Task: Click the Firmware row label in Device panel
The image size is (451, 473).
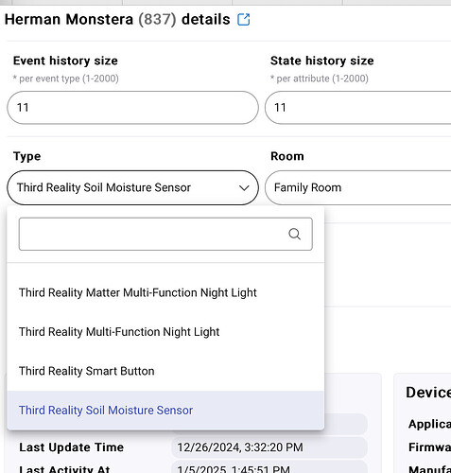Action: [429, 447]
